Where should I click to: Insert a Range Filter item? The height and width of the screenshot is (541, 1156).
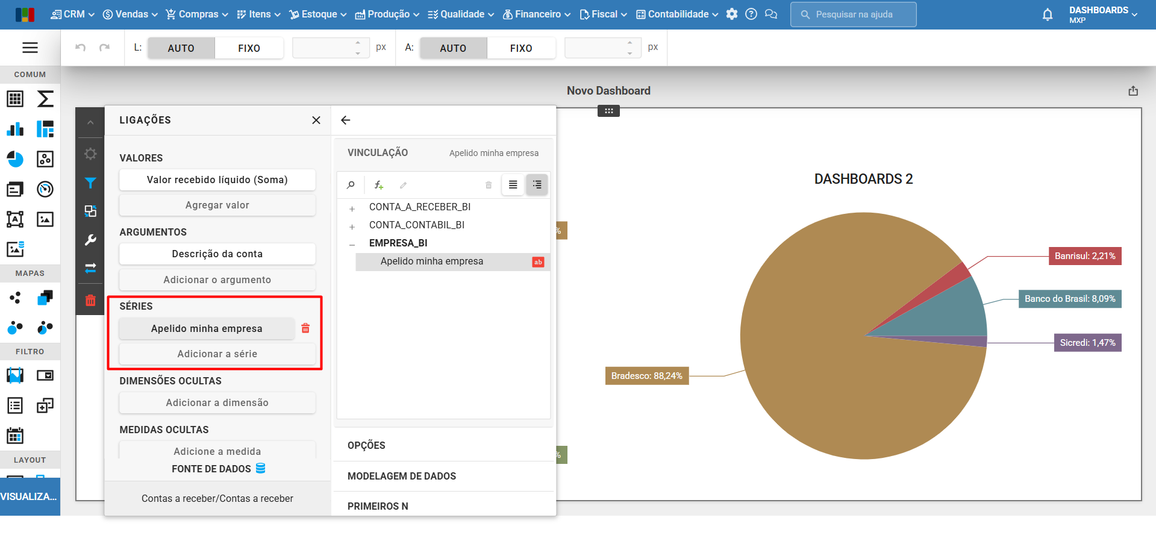(15, 376)
